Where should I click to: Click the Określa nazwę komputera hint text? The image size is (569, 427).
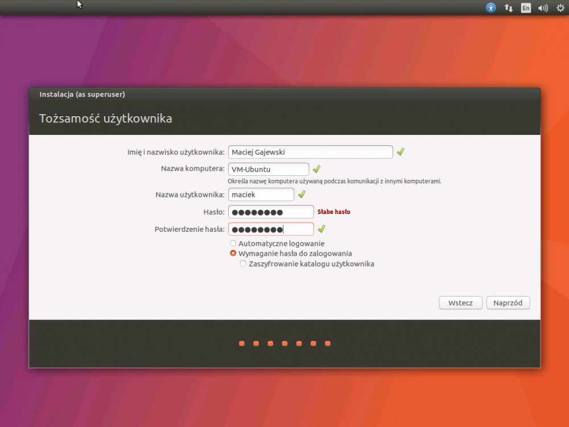335,181
